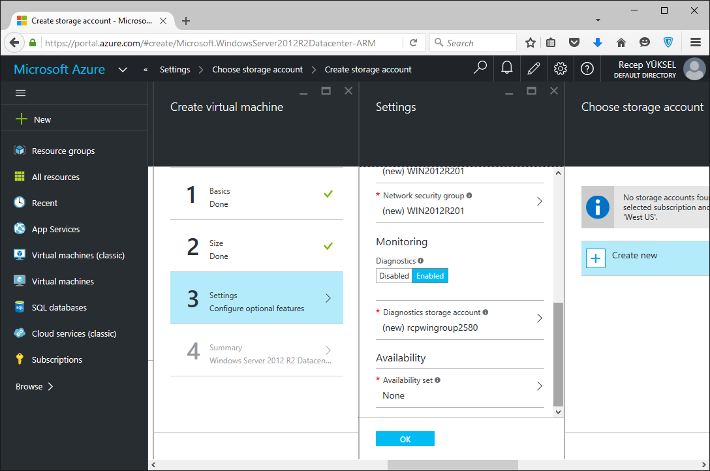The width and height of the screenshot is (710, 471).
Task: Close the Create storage account tab
Action: (163, 21)
